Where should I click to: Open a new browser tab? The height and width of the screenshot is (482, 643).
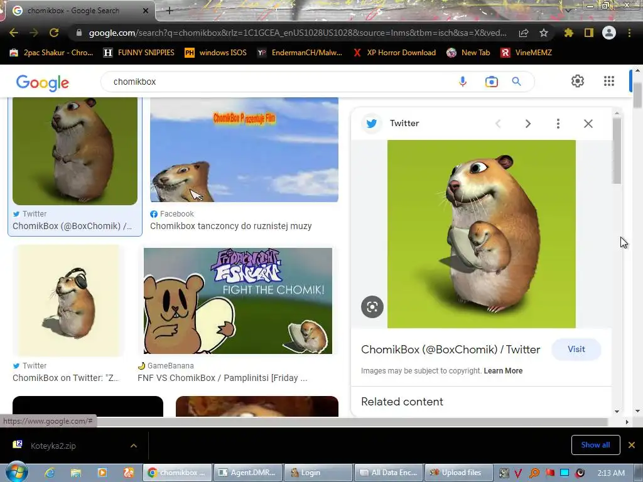[170, 11]
